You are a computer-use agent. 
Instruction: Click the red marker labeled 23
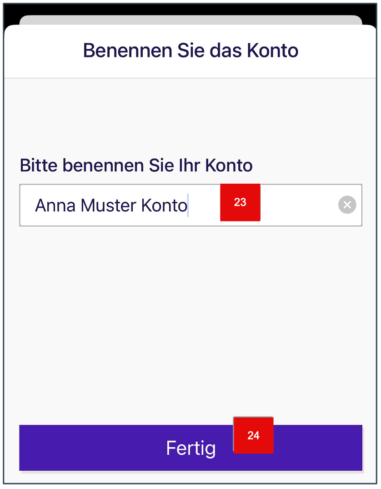[240, 202]
